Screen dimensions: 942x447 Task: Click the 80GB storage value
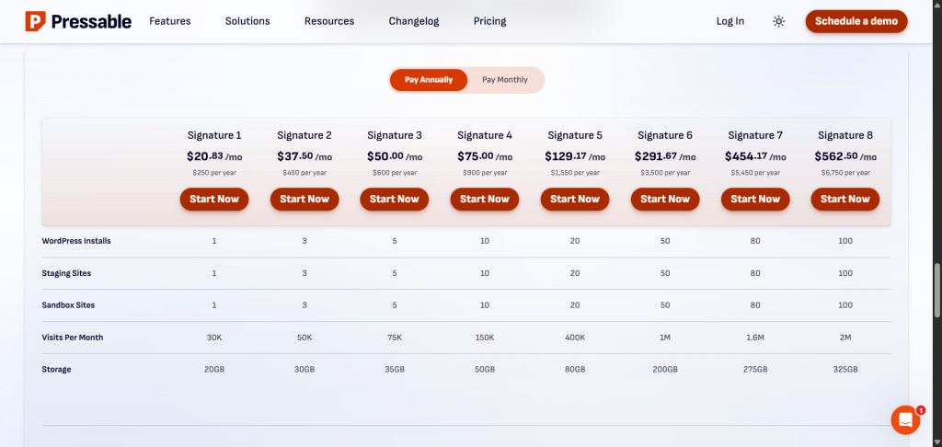pos(575,370)
